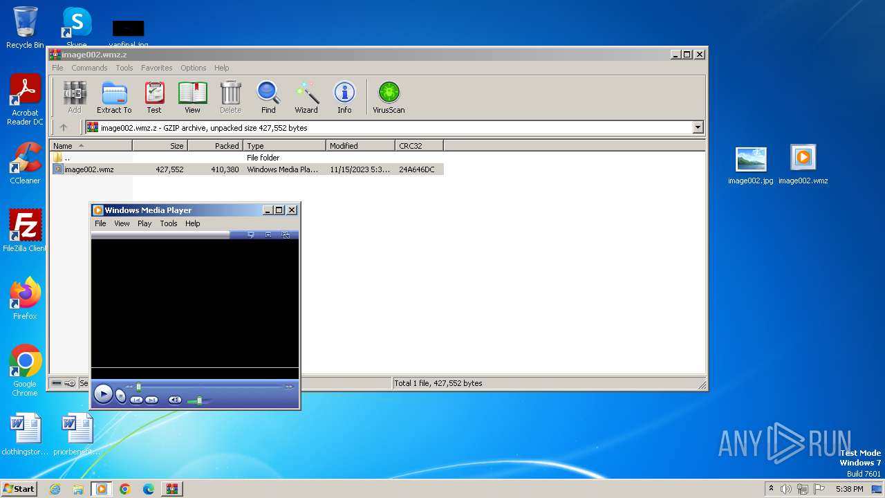Select image002.wmz desktop file
Viewport: 885px width, 498px height.
pos(803,165)
